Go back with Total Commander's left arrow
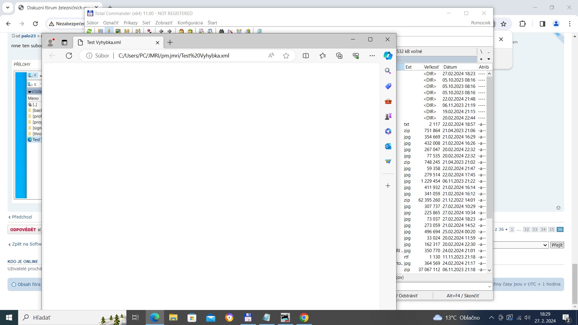Screen dimensions: 578x325 tap(161, 31)
